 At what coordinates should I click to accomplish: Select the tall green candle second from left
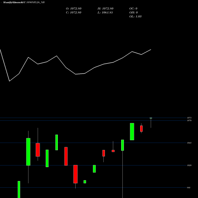(28, 152)
